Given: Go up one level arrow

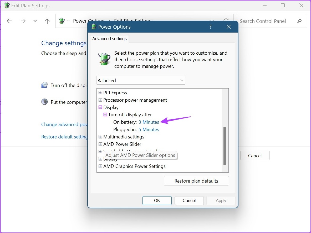Looking at the screenshot, I should click(x=47, y=21).
